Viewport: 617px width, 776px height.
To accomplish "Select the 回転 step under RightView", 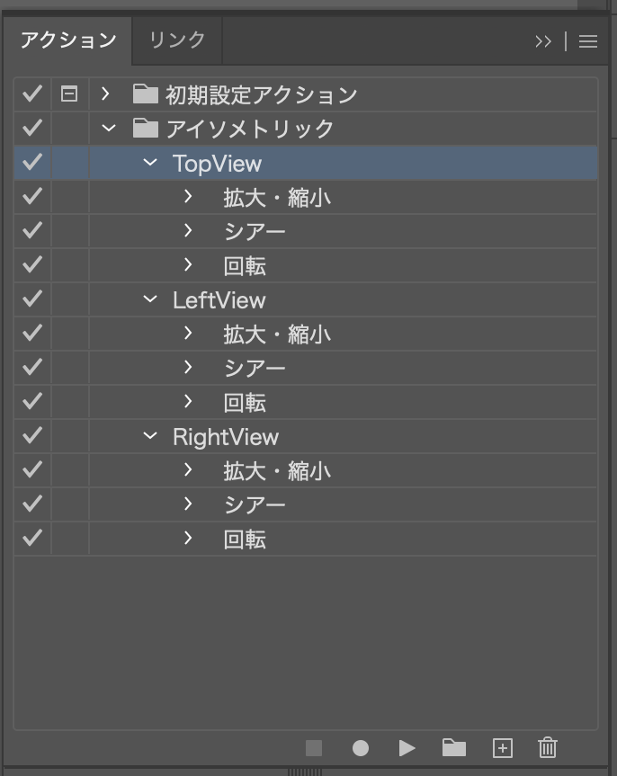I will click(245, 540).
